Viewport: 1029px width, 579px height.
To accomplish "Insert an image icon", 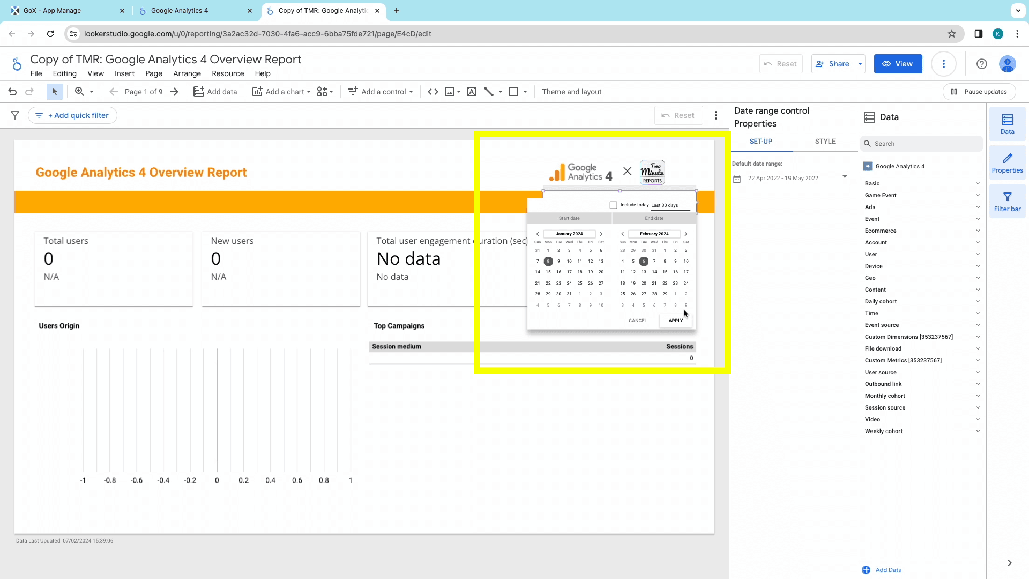I will click(x=450, y=92).
